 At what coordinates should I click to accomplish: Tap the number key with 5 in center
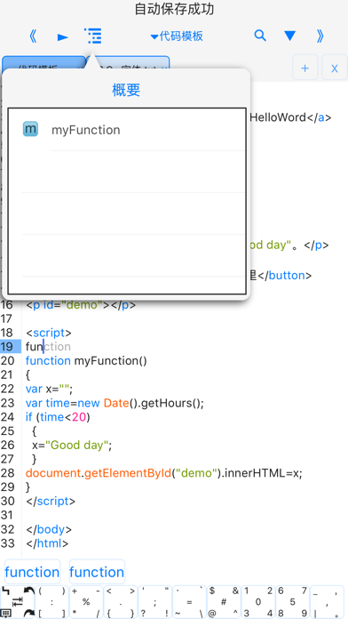coord(293,602)
